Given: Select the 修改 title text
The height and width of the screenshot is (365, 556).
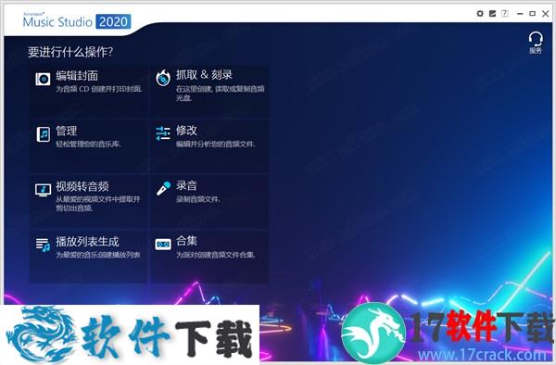Looking at the screenshot, I should click(x=186, y=130).
